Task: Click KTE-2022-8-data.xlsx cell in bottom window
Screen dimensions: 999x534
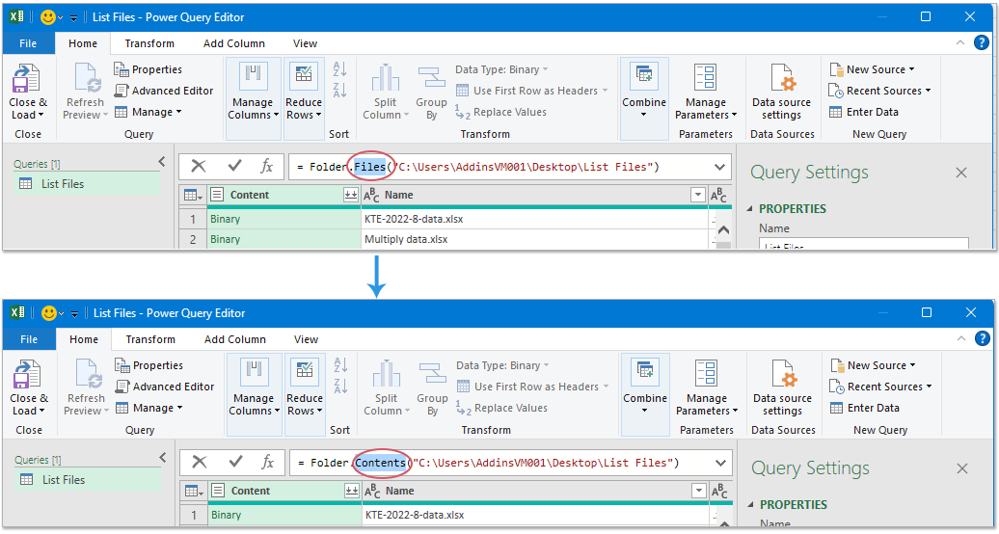Action: 535,515
